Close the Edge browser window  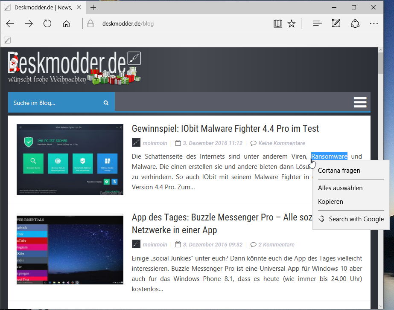tap(374, 8)
